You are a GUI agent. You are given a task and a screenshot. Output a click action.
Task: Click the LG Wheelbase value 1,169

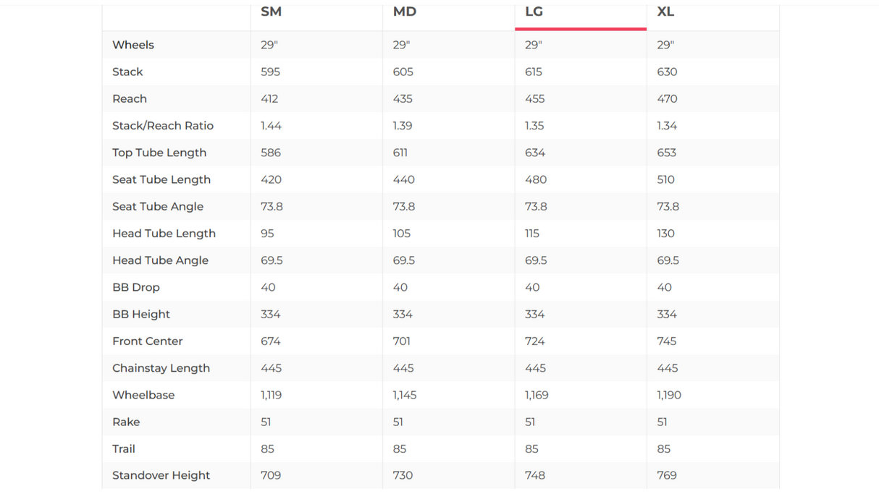pyautogui.click(x=537, y=395)
